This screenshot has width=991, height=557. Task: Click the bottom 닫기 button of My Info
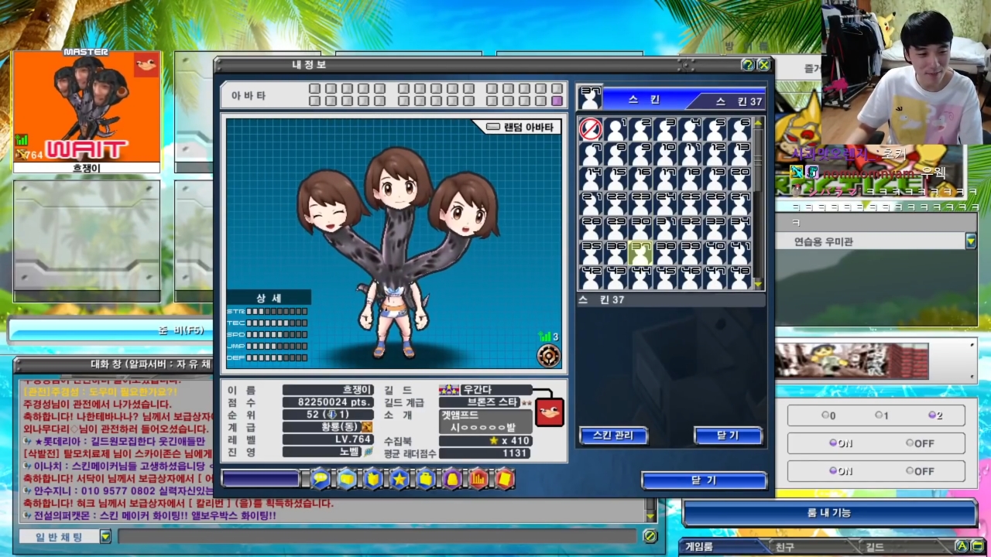pyautogui.click(x=704, y=480)
